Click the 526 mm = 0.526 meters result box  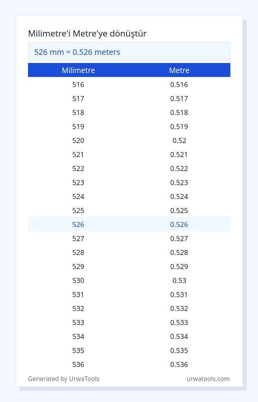pos(129,52)
